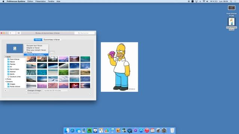Switch to Économiseur d'écran tab
Viewport: 239px width, 134px height.
click(52, 40)
